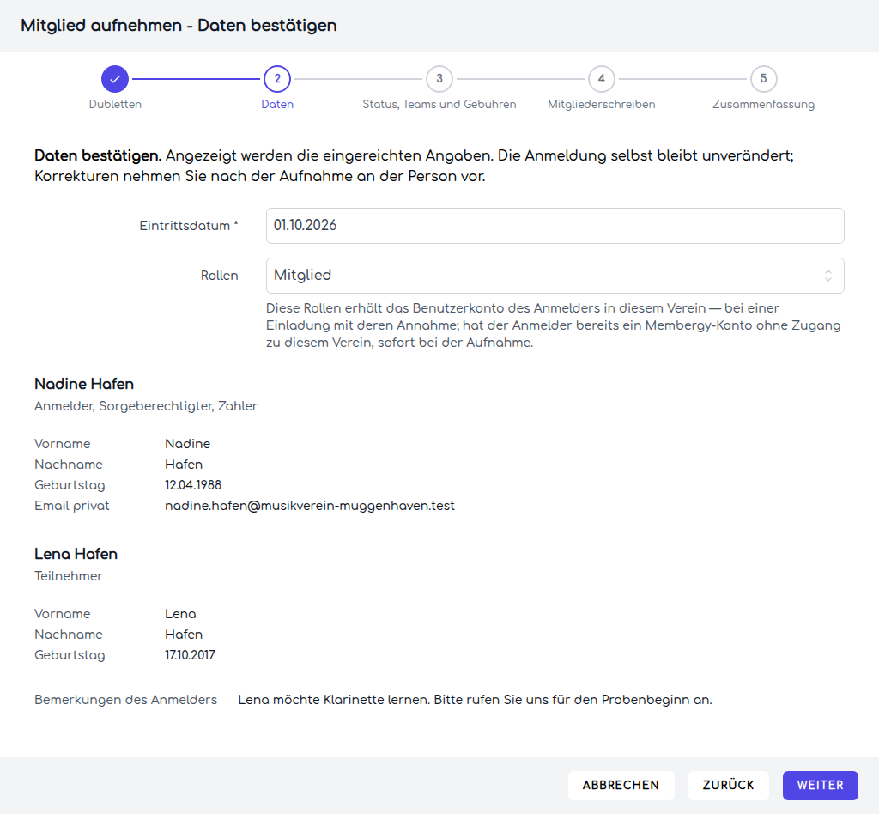
Task: Click the Teilnehmer role text
Action: [69, 576]
